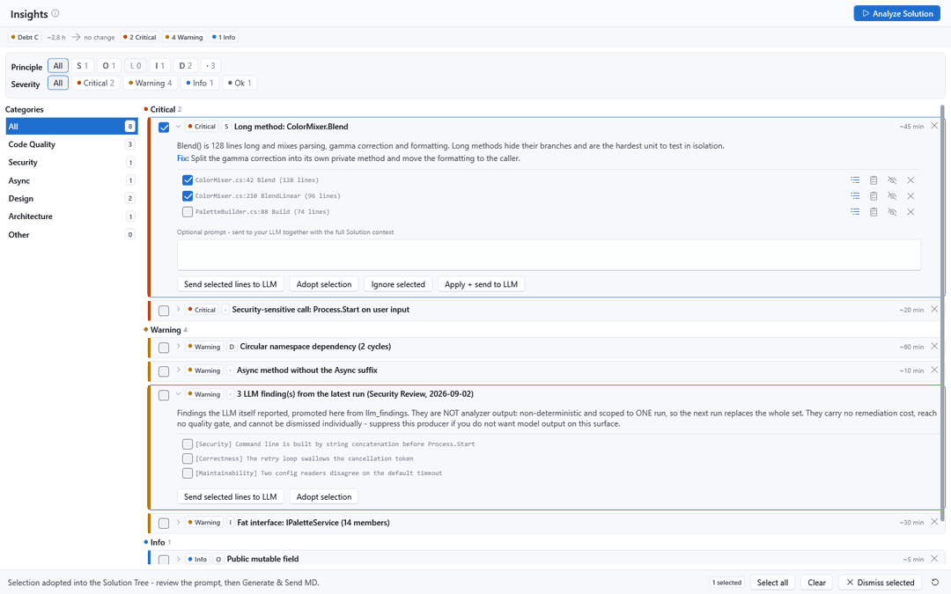Expand the Fat interface: IPaletteService insight

click(178, 522)
